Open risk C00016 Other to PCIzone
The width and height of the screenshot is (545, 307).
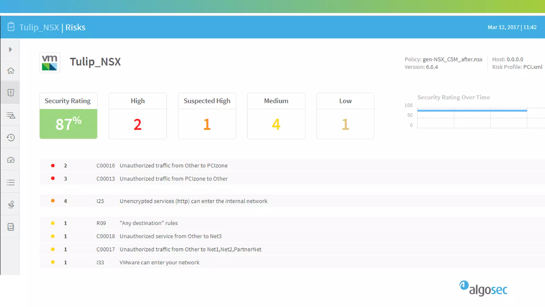coord(174,165)
